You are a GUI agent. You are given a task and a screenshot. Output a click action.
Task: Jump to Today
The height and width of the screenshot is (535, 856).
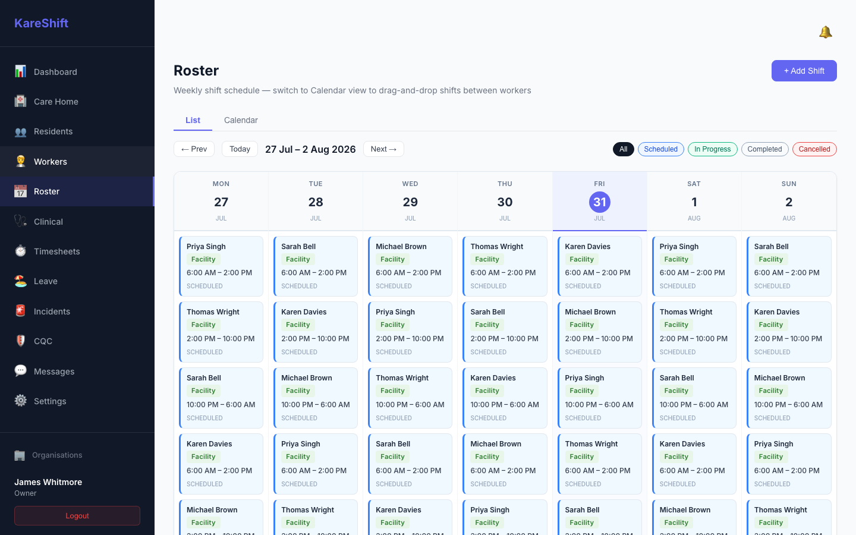click(x=240, y=149)
